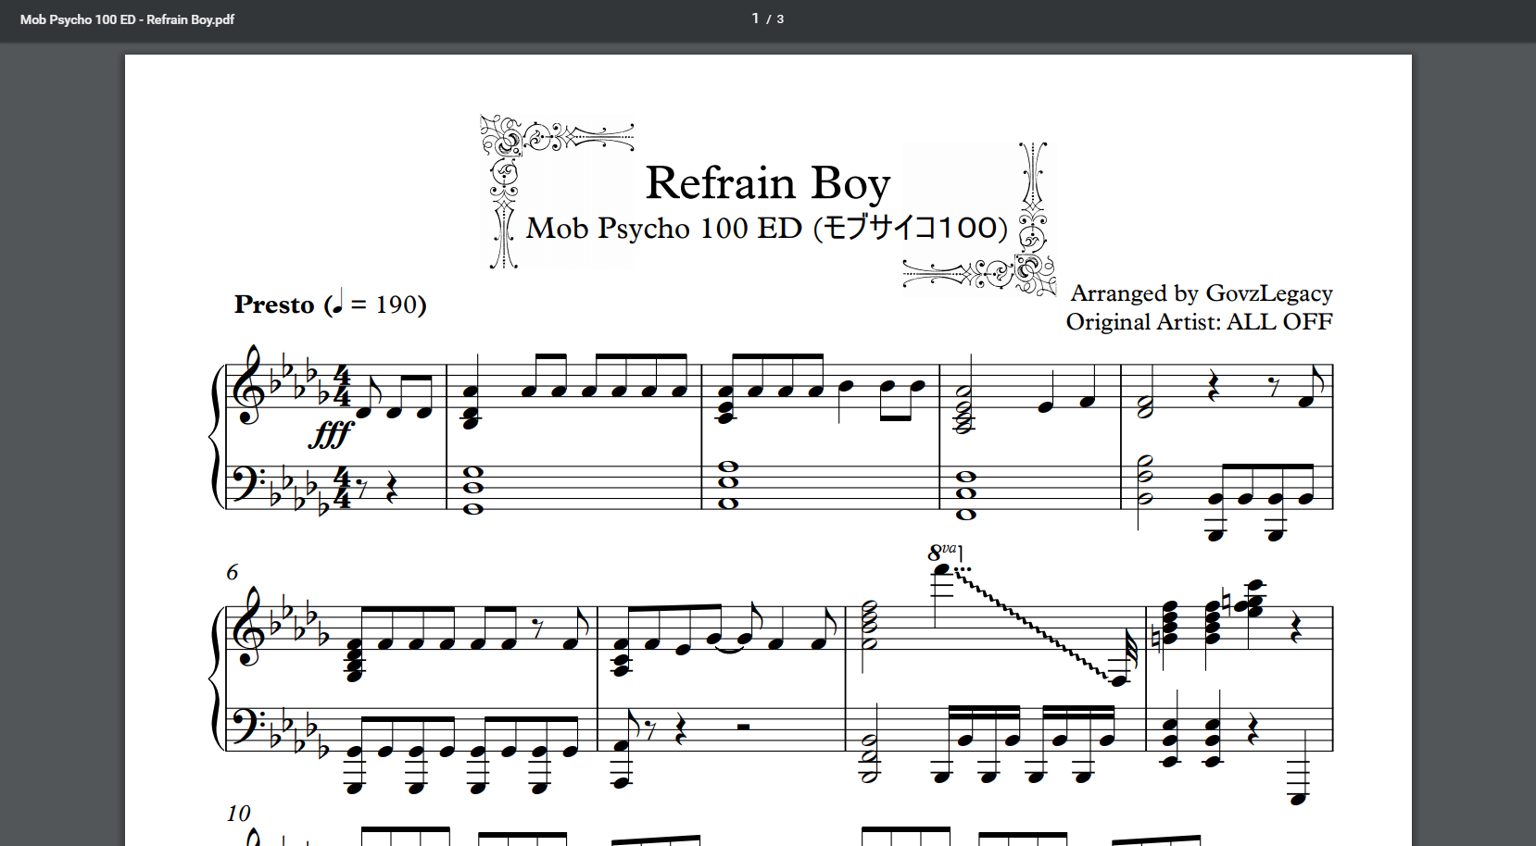
Task: Click measure number 10
Action: (x=238, y=814)
